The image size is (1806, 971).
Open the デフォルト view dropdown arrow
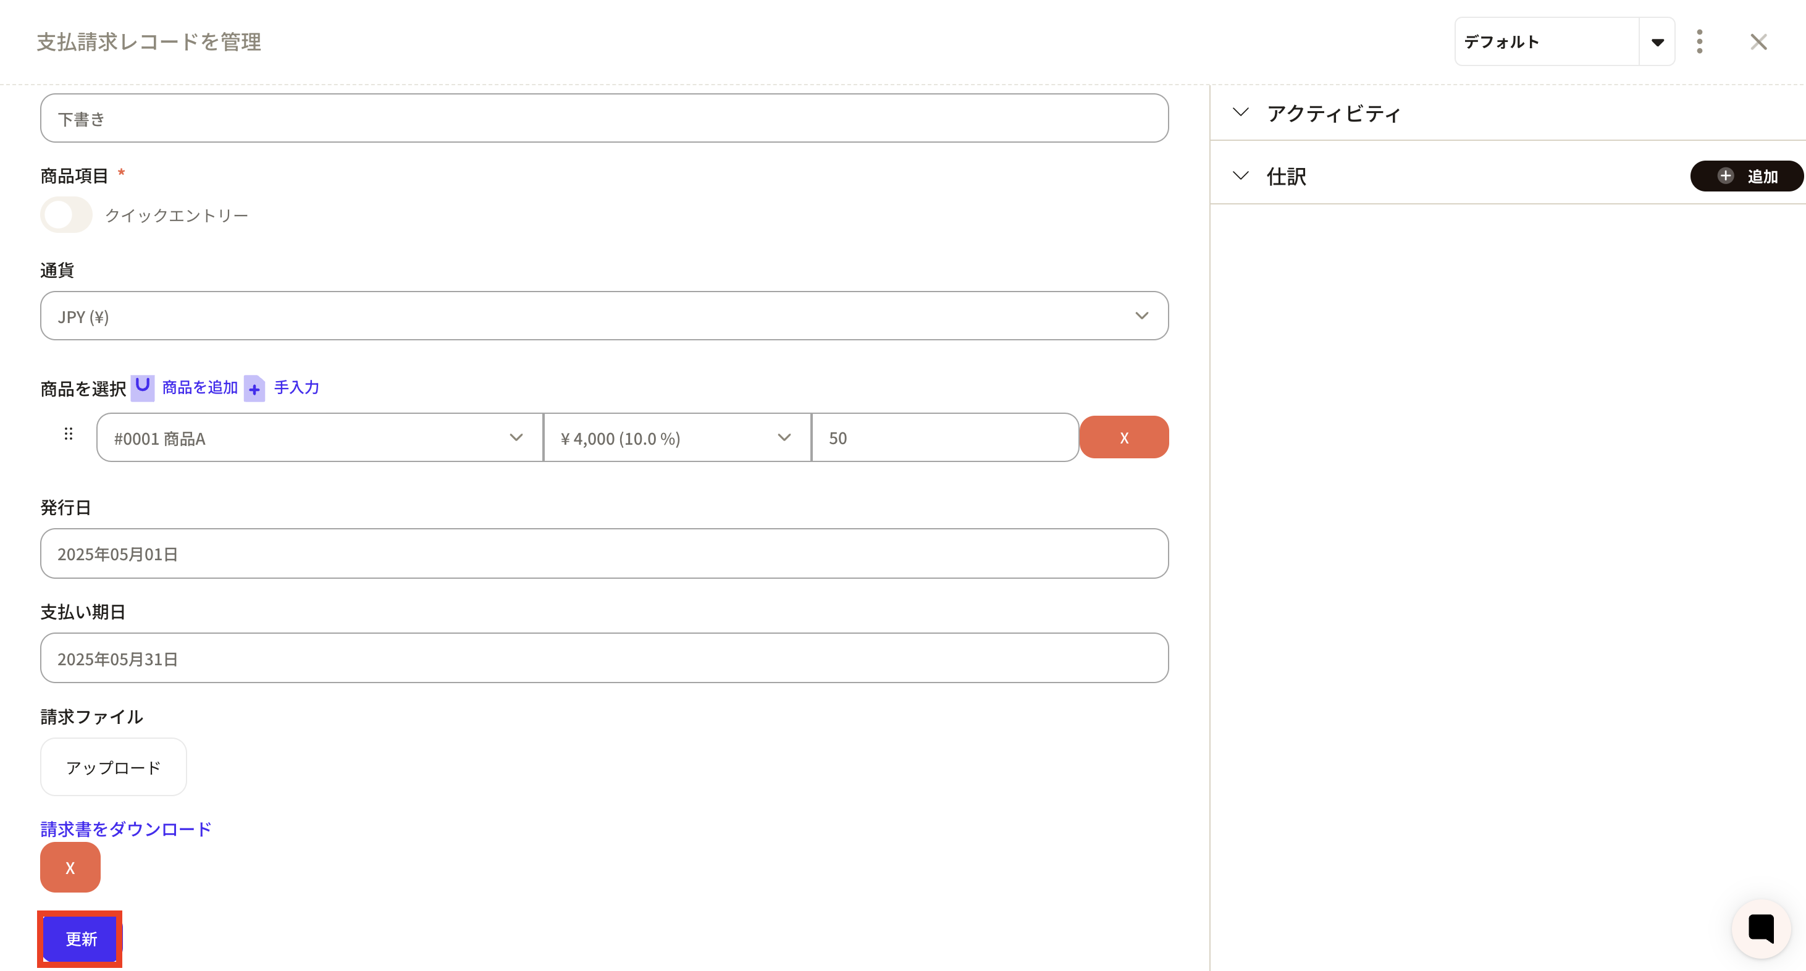tap(1657, 42)
